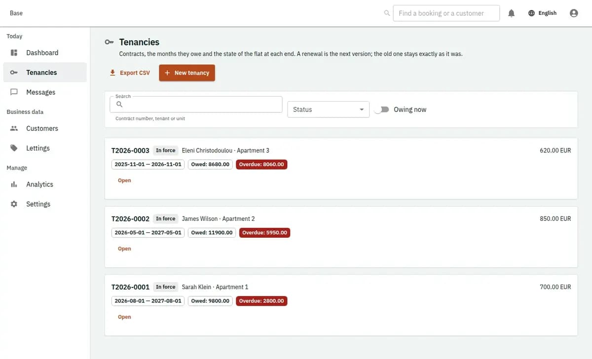The width and height of the screenshot is (592, 359).
Task: Click the Messages chat bubble icon
Action: 14,92
